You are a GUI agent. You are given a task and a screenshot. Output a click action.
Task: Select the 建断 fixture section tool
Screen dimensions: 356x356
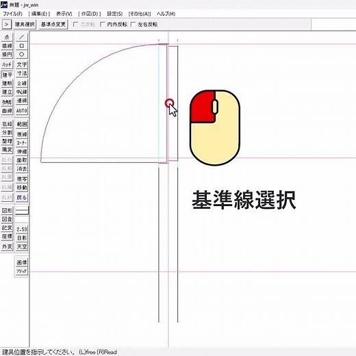[7, 84]
